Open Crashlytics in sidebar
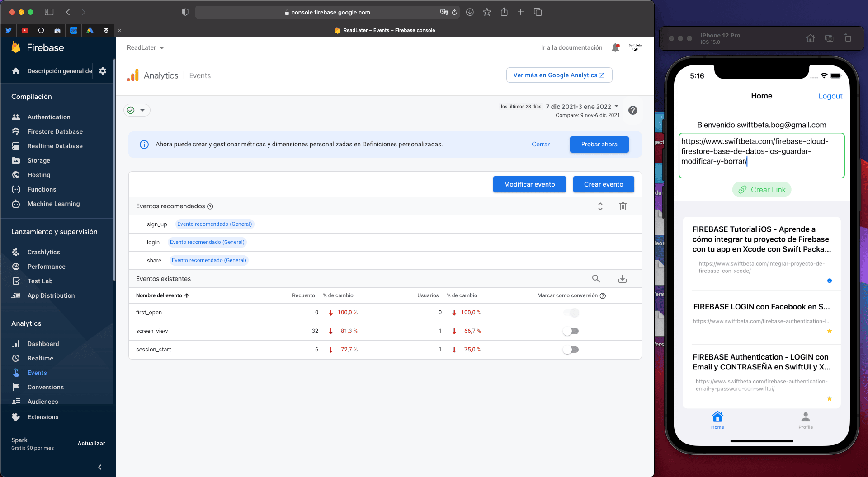Screen dimensions: 868x477 [x=44, y=252]
